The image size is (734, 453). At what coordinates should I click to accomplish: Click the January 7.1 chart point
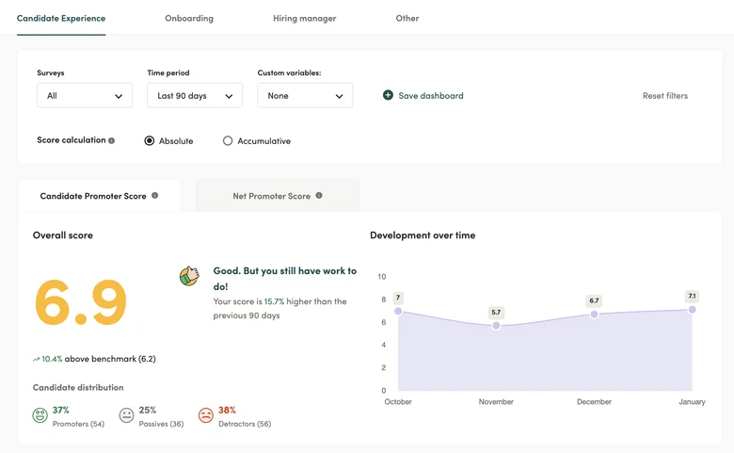[692, 310]
